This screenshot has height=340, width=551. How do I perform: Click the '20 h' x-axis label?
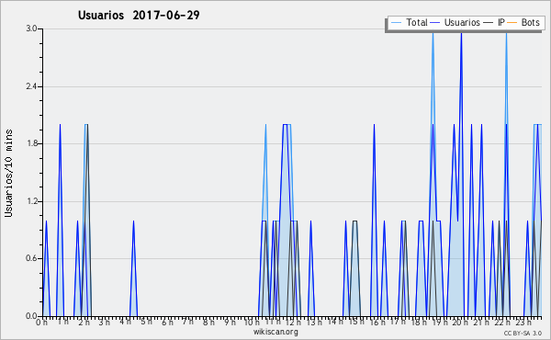460,323
